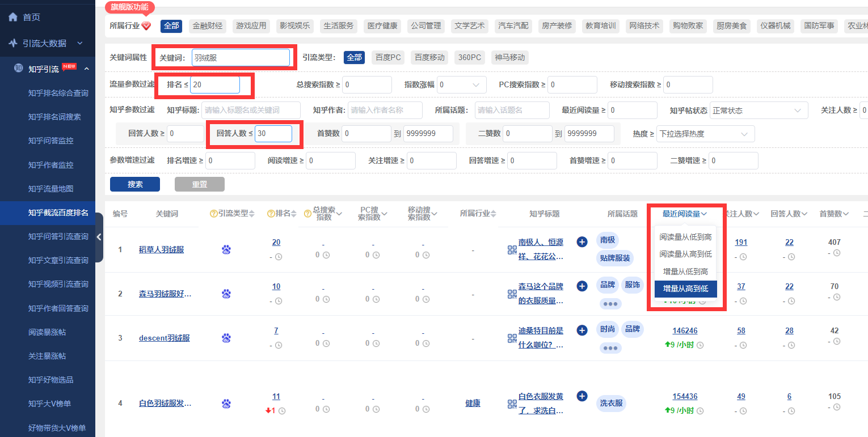
Task: Click the help icon beside 总搜索指数 header
Action: (308, 214)
